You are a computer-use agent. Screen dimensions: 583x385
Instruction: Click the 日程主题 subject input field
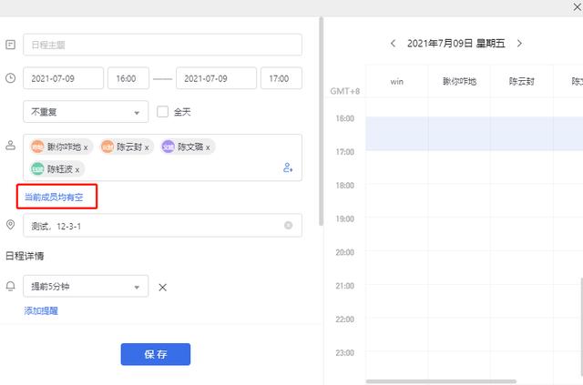point(162,45)
